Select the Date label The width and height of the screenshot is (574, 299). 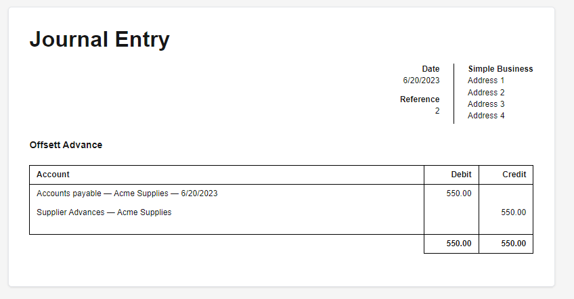[x=430, y=69]
